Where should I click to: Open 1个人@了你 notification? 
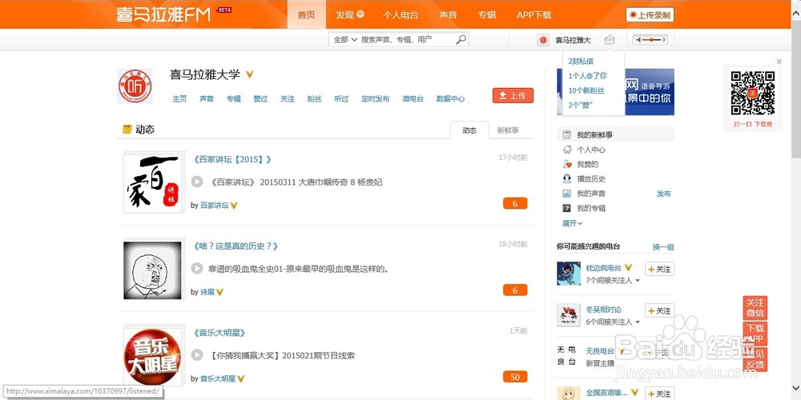coord(587,76)
